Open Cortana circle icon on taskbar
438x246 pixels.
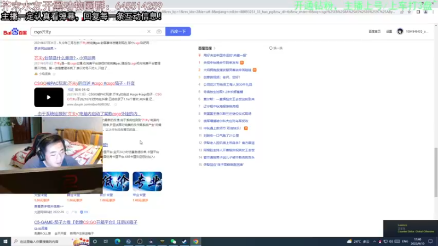(x=95, y=242)
